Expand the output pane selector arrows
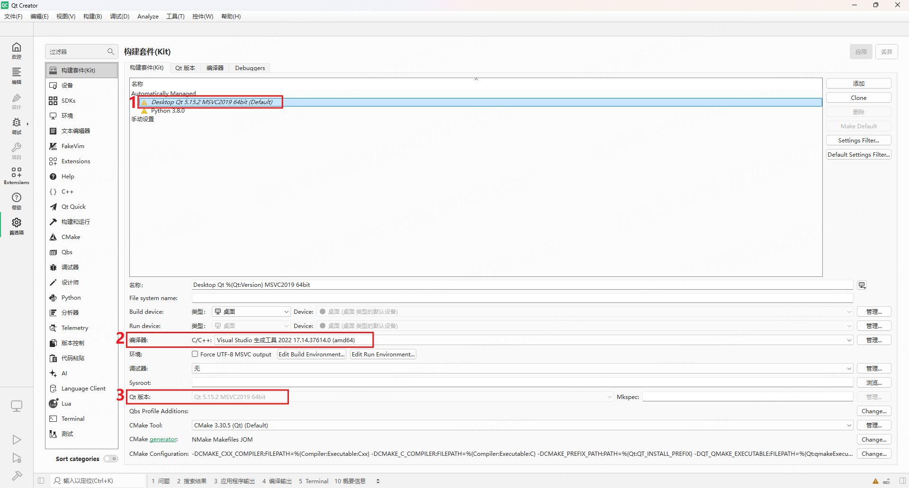Image resolution: width=909 pixels, height=488 pixels. 378,481
